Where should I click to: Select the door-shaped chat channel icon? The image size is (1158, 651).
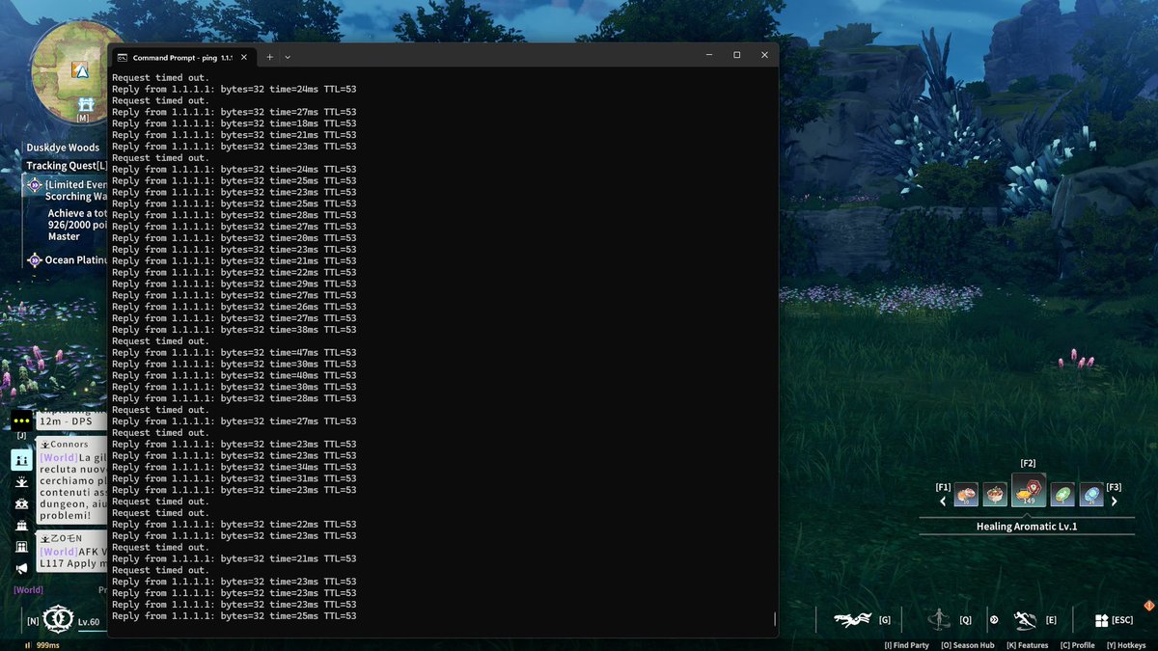(x=21, y=547)
